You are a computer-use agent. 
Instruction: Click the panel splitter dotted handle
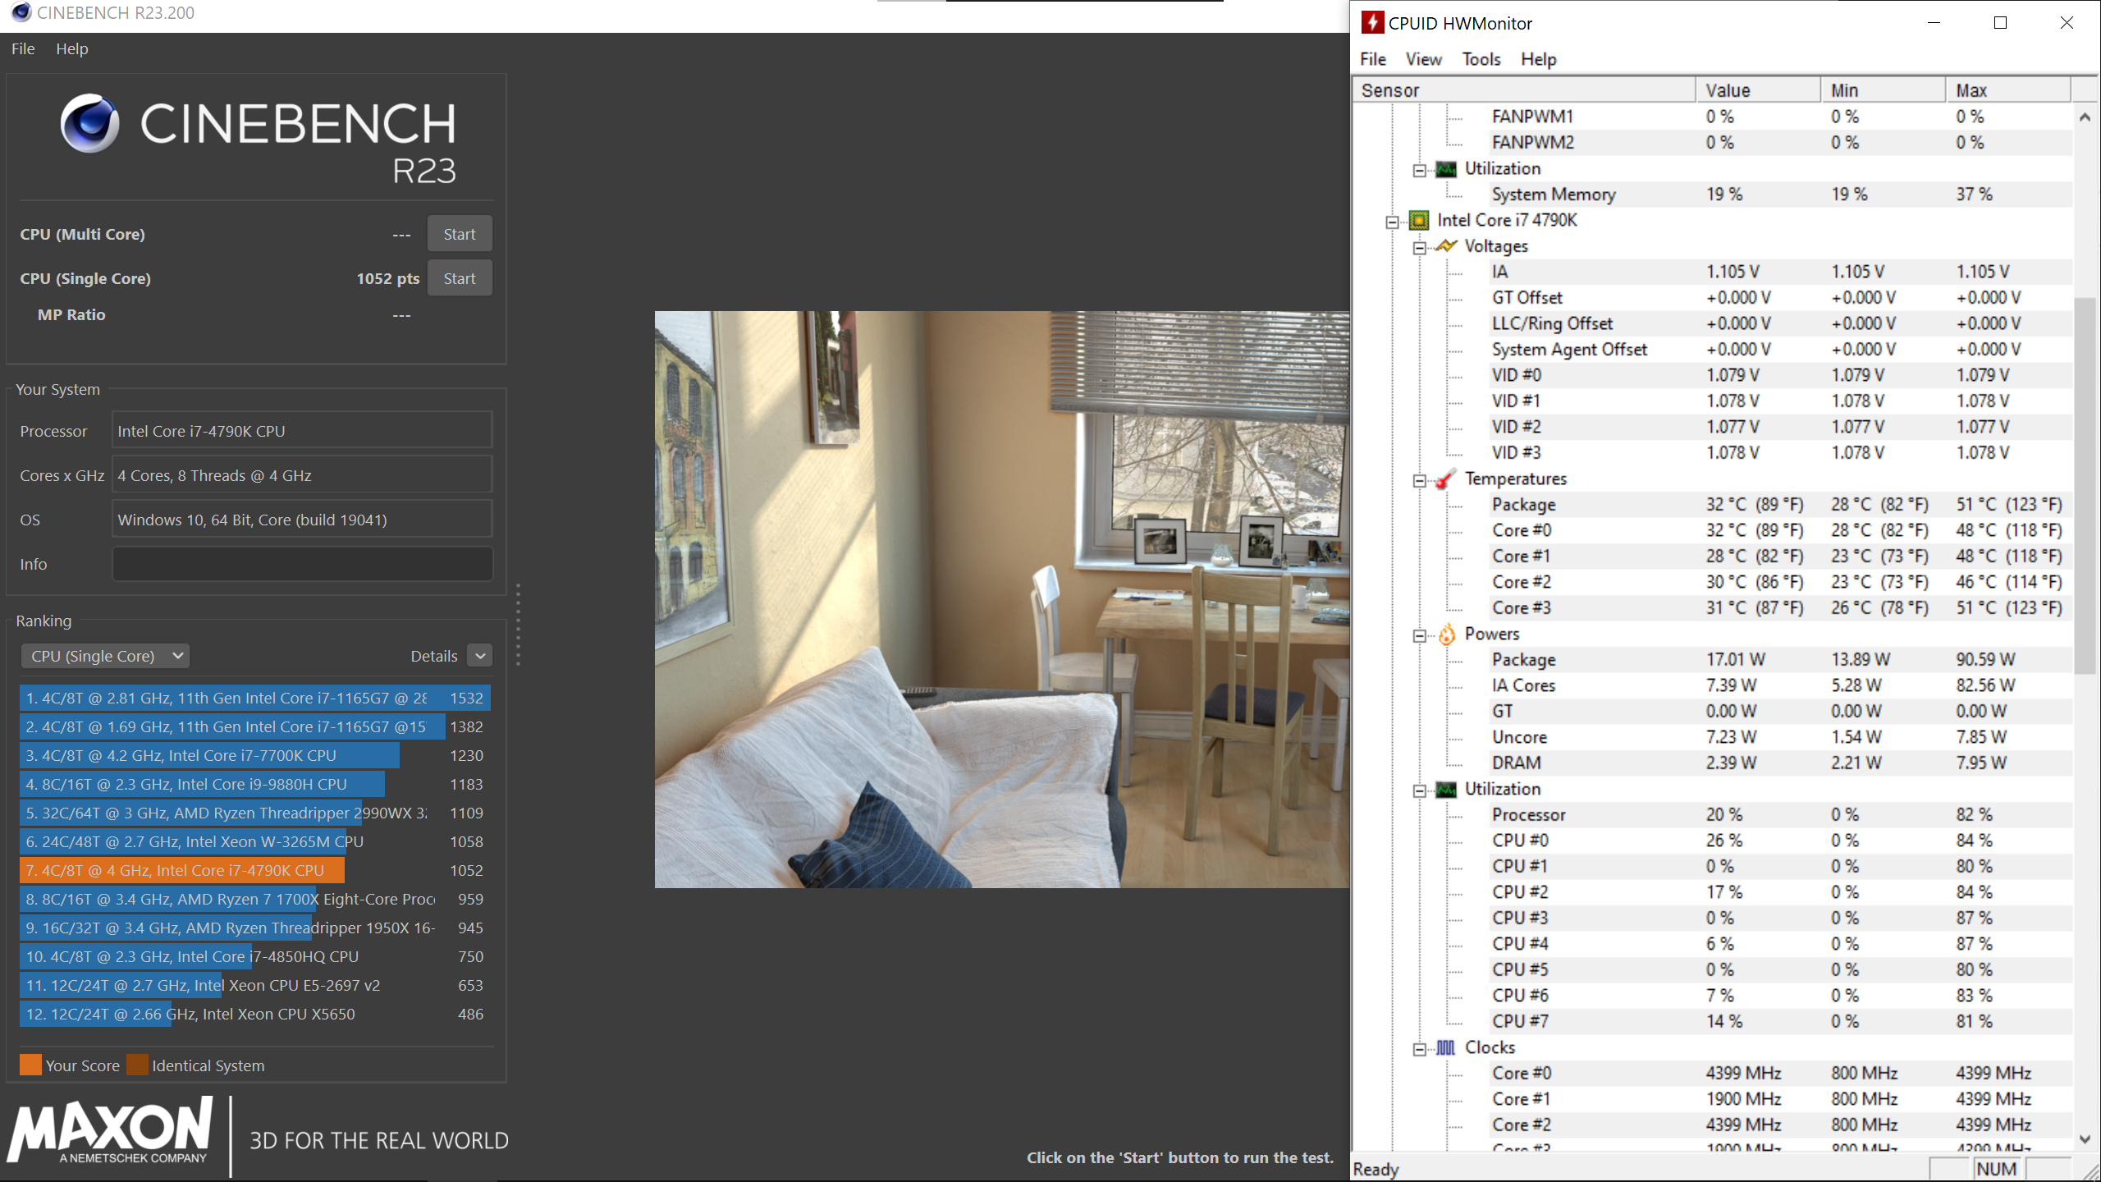click(x=518, y=624)
